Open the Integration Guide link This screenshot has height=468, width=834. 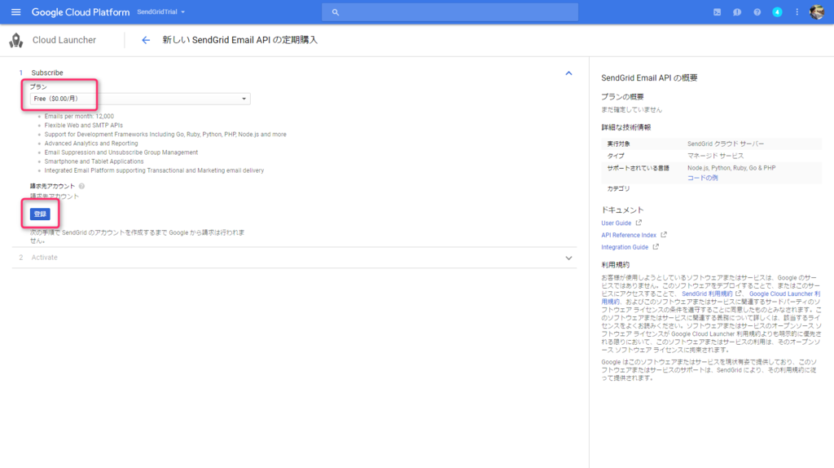[625, 247]
